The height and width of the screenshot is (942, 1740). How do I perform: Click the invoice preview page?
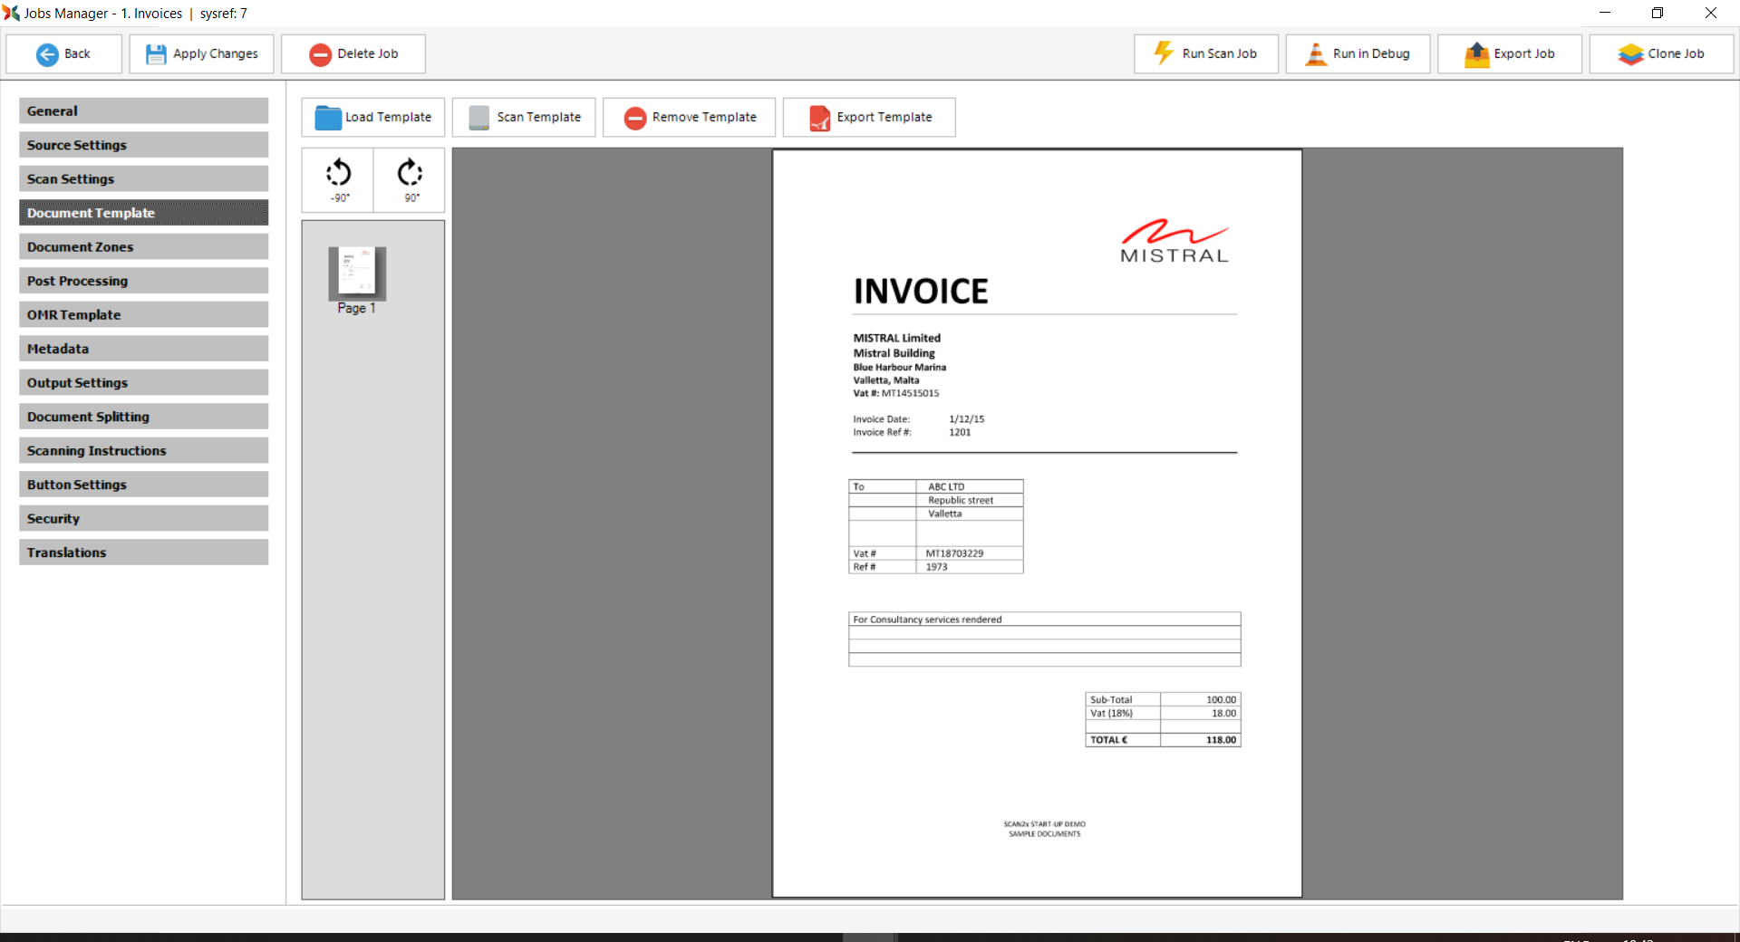pyautogui.click(x=1037, y=524)
